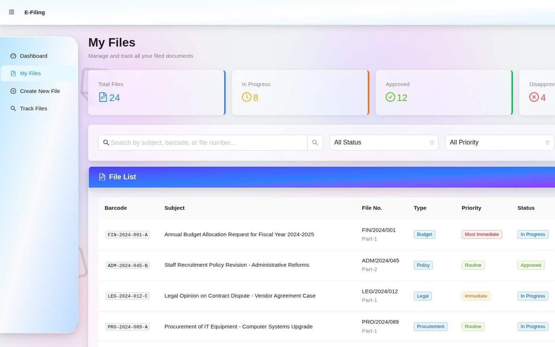Open the All Priority filter dropdown

(x=499, y=142)
